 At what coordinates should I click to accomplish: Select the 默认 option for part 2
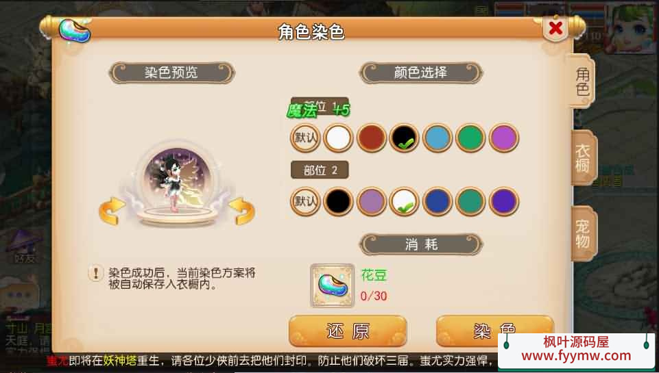pyautogui.click(x=305, y=201)
